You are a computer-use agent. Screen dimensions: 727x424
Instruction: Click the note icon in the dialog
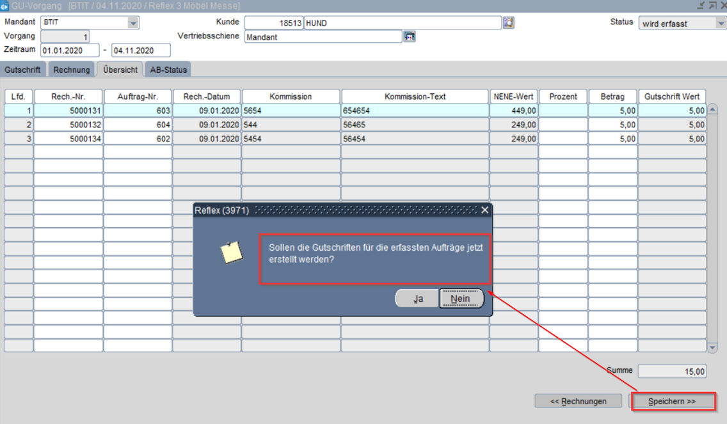231,254
